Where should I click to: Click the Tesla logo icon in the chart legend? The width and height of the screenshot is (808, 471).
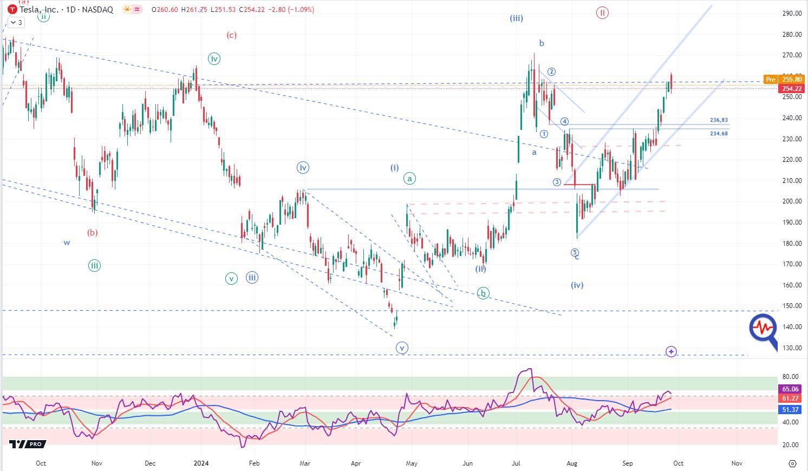[x=12, y=10]
